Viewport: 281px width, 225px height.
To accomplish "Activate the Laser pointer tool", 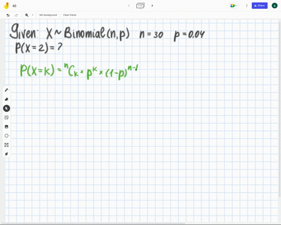I will point(6,154).
